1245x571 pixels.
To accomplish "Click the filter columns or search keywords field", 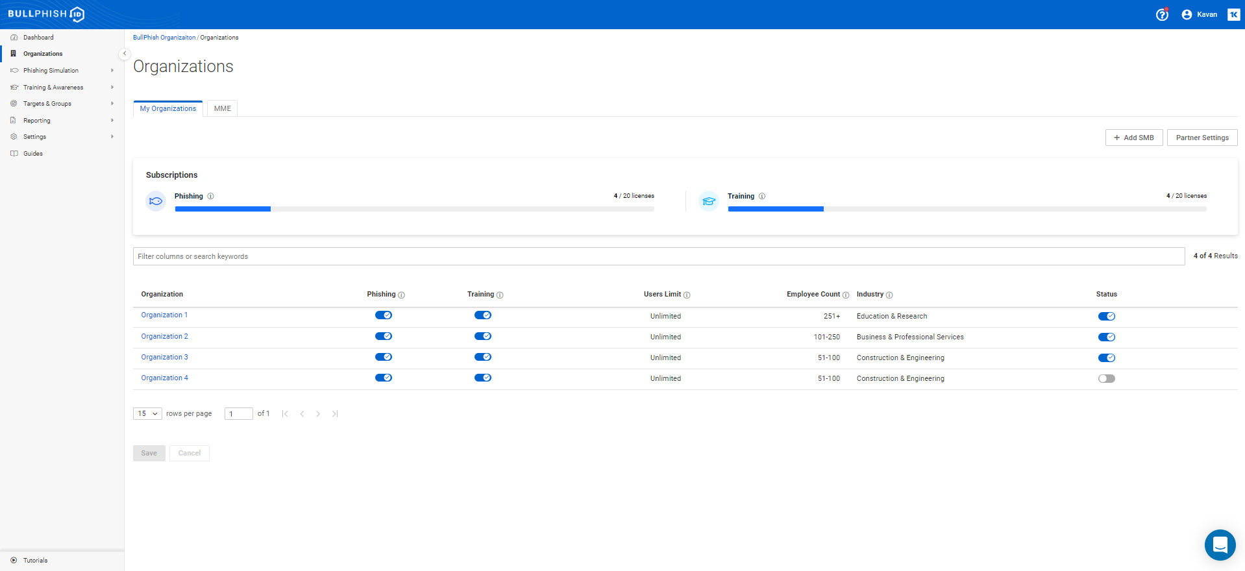I will coord(659,256).
